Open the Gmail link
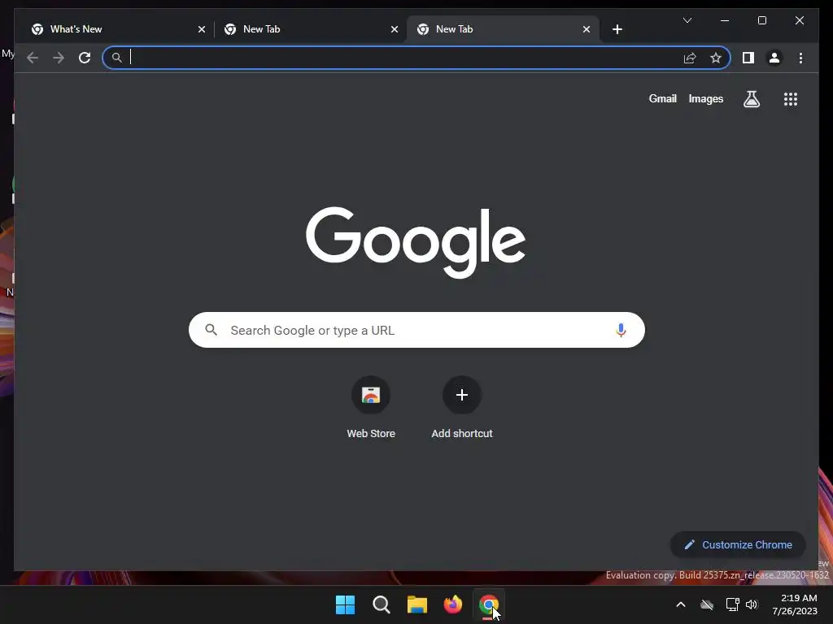This screenshot has height=624, width=833. tap(662, 98)
